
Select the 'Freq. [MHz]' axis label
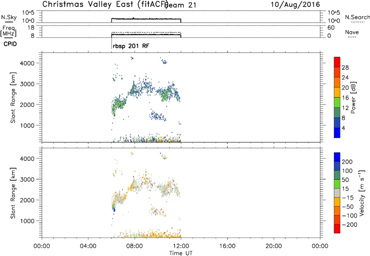[x=8, y=31]
